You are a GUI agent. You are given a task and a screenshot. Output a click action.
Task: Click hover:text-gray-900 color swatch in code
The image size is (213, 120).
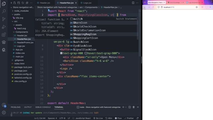pyautogui.click(x=86, y=53)
